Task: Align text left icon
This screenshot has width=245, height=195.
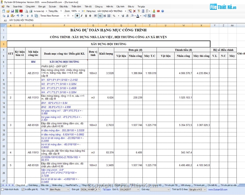Action: (x=96, y=16)
